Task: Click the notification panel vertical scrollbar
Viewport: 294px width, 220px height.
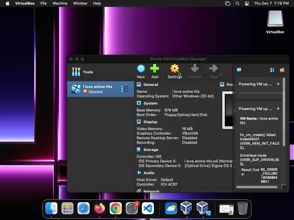Action: (284, 112)
